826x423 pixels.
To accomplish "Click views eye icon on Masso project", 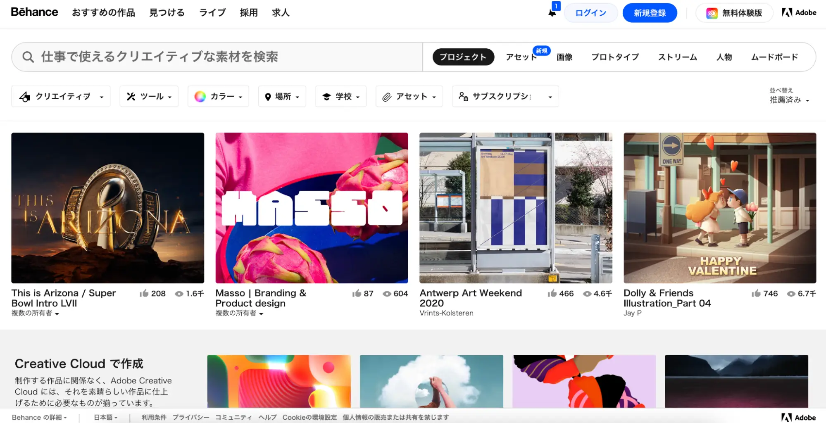I will coord(387,294).
